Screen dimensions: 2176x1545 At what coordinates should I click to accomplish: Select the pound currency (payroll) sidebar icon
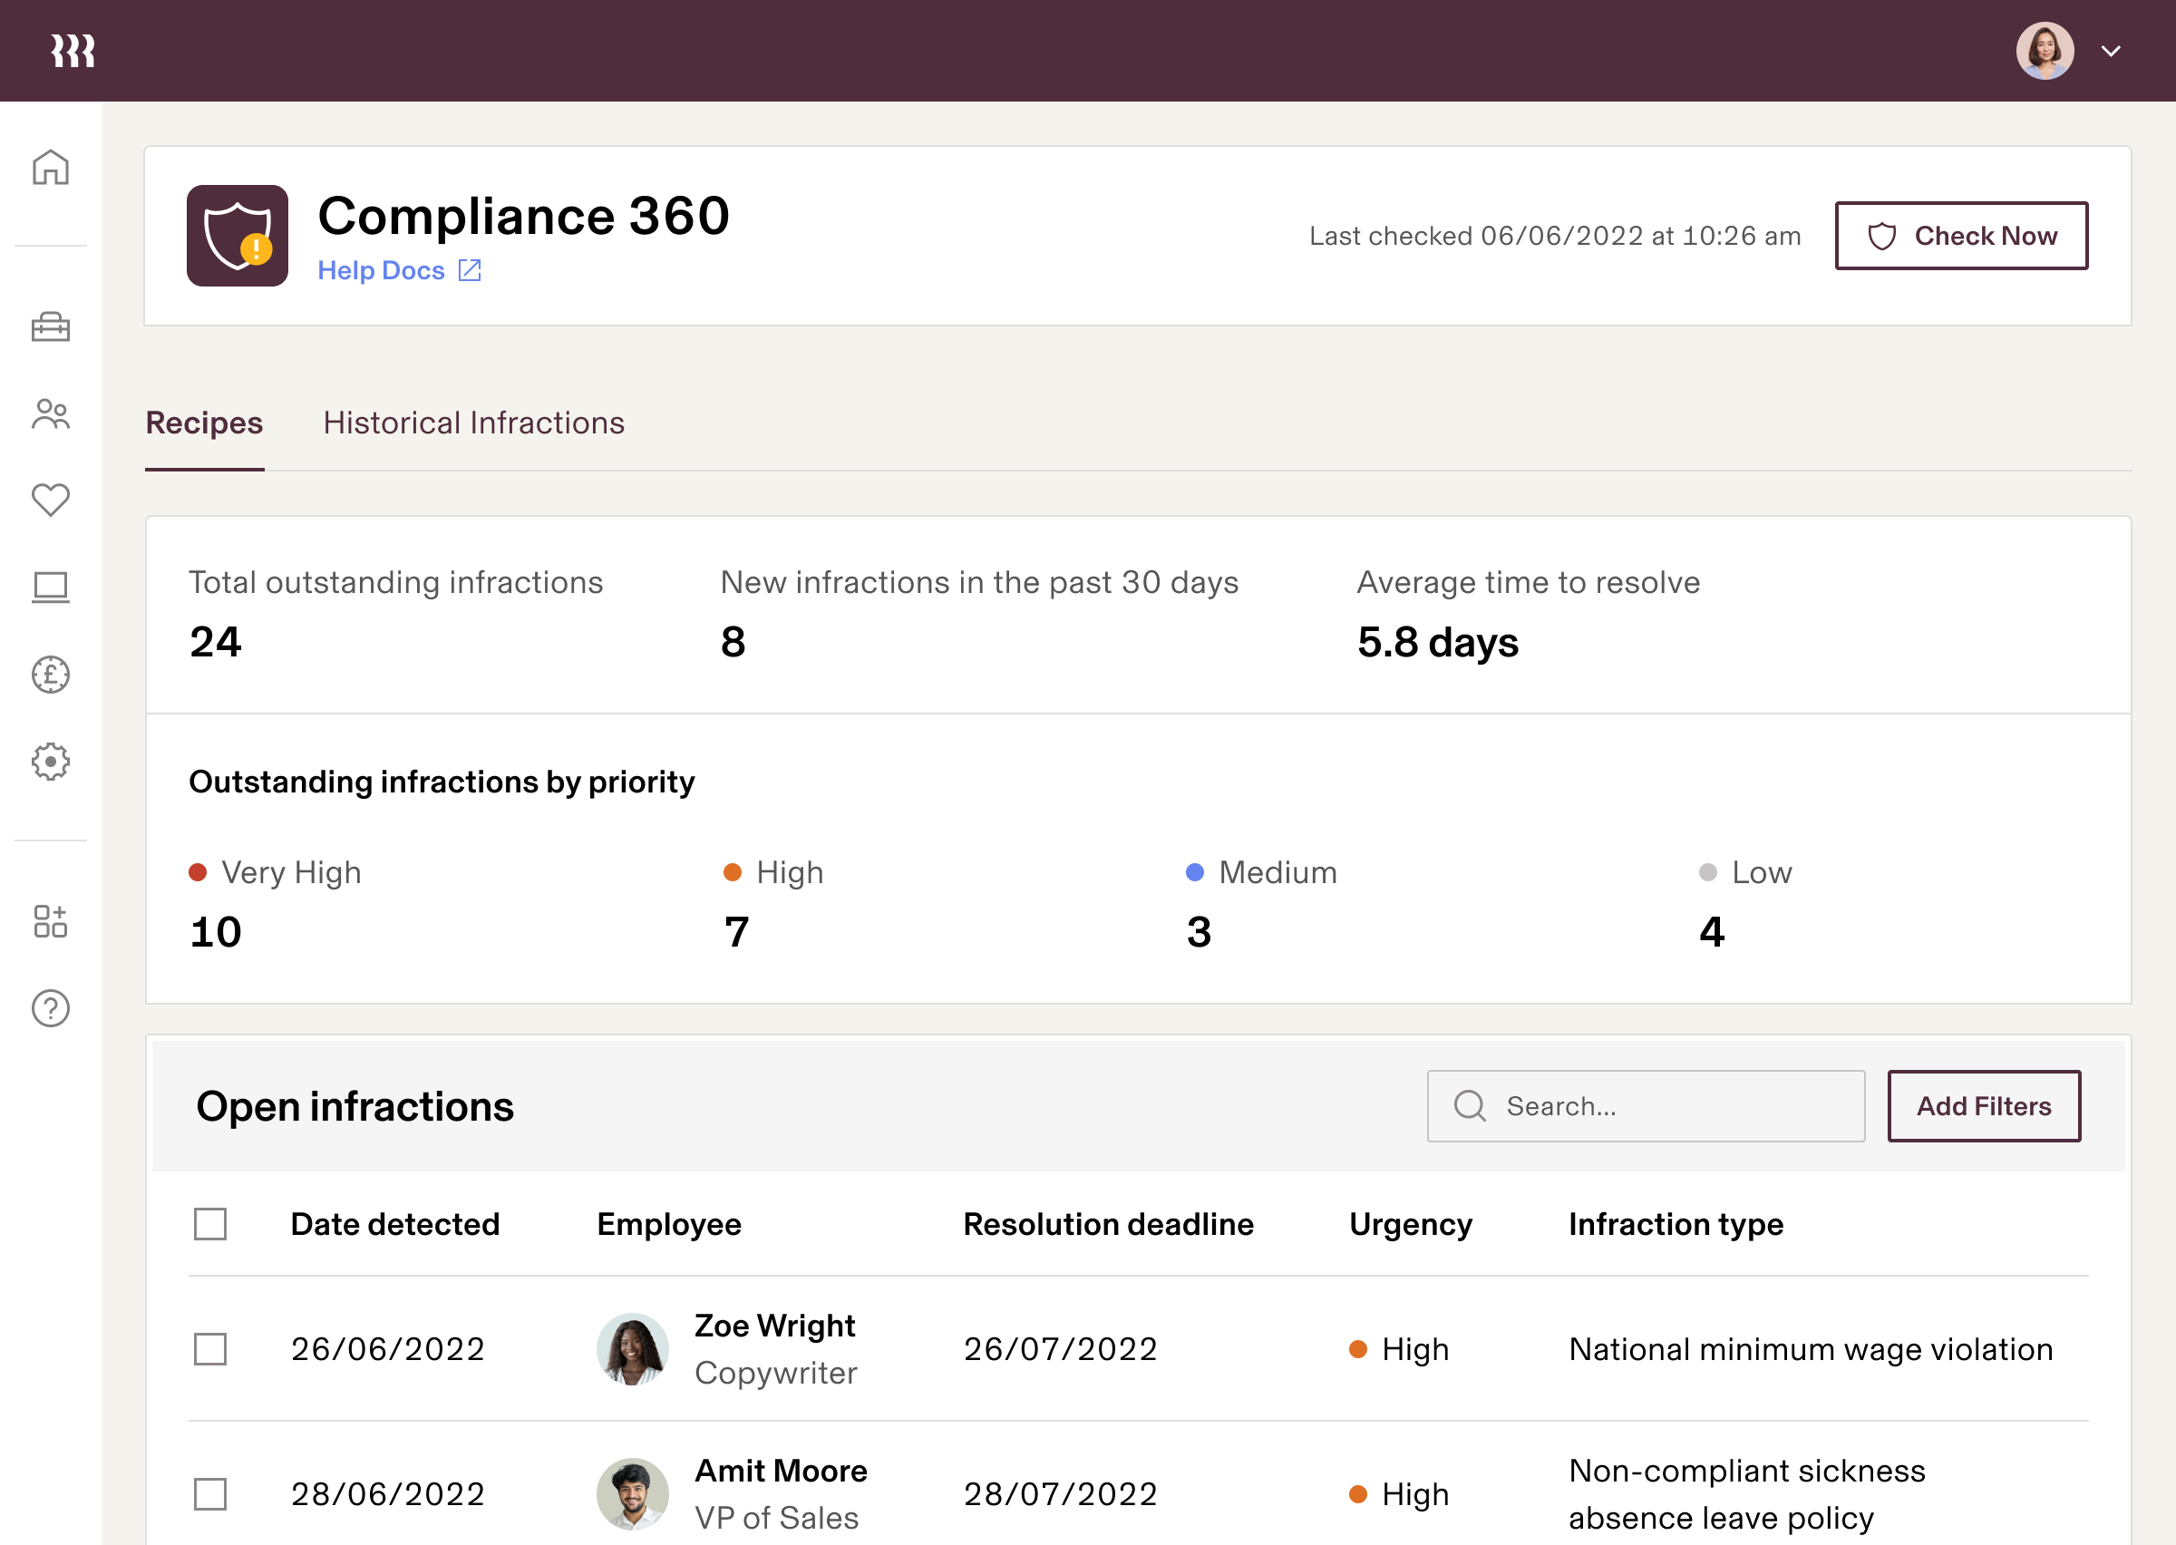tap(50, 675)
